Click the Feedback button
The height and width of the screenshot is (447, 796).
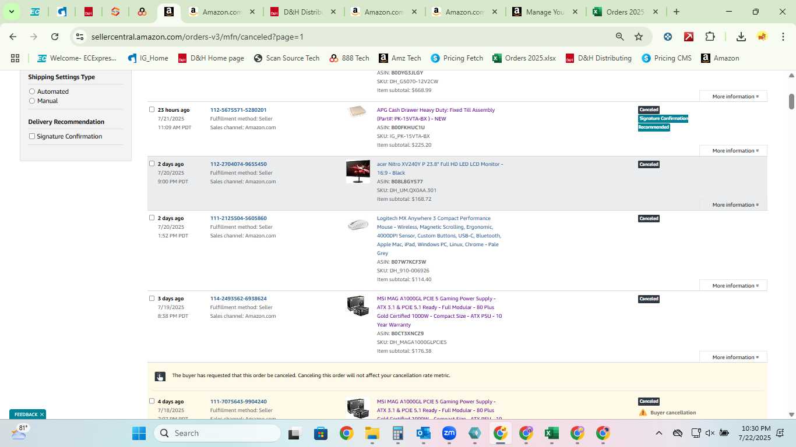(x=26, y=414)
